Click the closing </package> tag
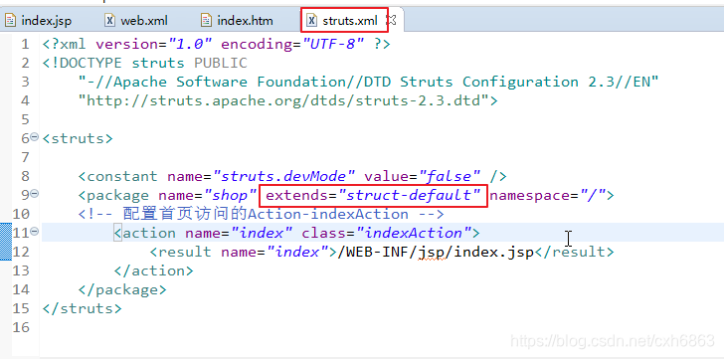 [x=122, y=289]
